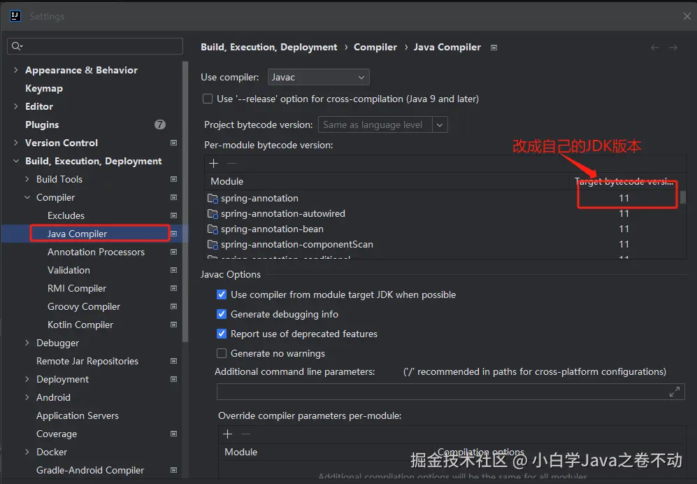Click the project-level icon next to Java Compiler breadcrumb

[494, 48]
